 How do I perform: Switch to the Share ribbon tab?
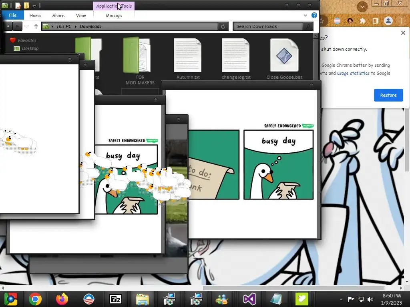tap(58, 16)
